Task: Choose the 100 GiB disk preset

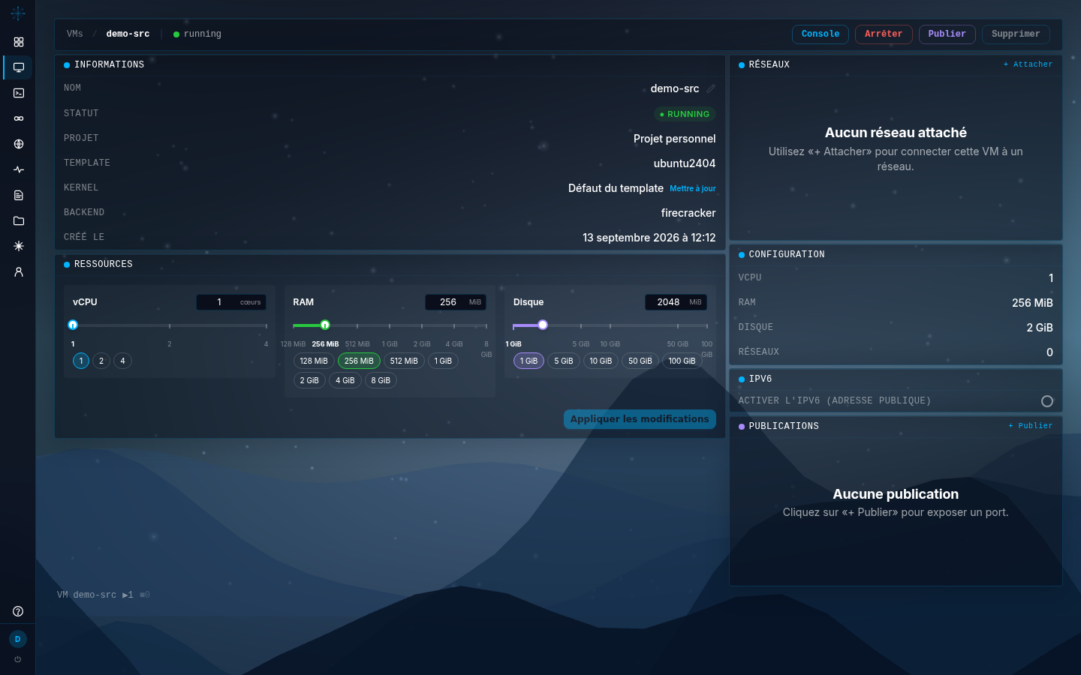Action: point(682,361)
